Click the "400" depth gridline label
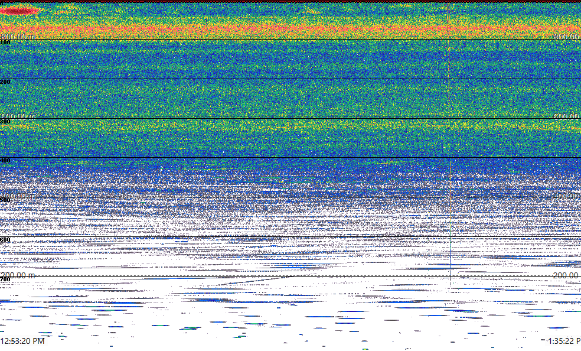 5,161
